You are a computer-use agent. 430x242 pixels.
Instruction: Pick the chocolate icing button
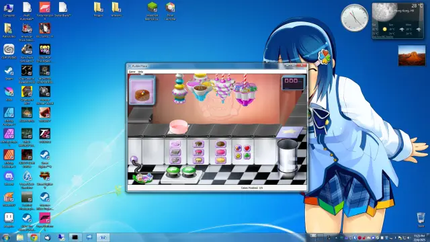coord(220,145)
